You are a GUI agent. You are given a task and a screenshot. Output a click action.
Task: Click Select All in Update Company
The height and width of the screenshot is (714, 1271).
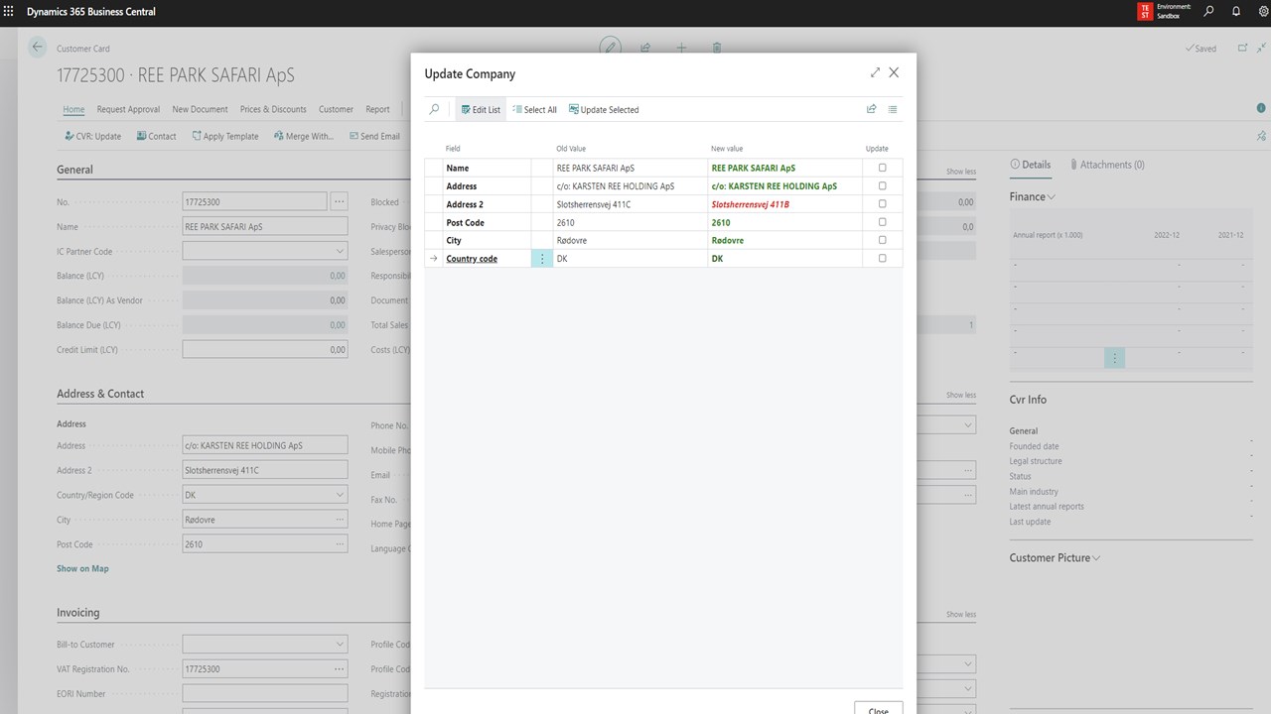tap(534, 109)
